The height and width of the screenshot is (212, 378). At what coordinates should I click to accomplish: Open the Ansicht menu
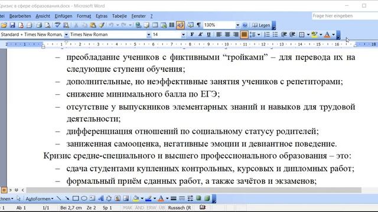[x=43, y=16]
